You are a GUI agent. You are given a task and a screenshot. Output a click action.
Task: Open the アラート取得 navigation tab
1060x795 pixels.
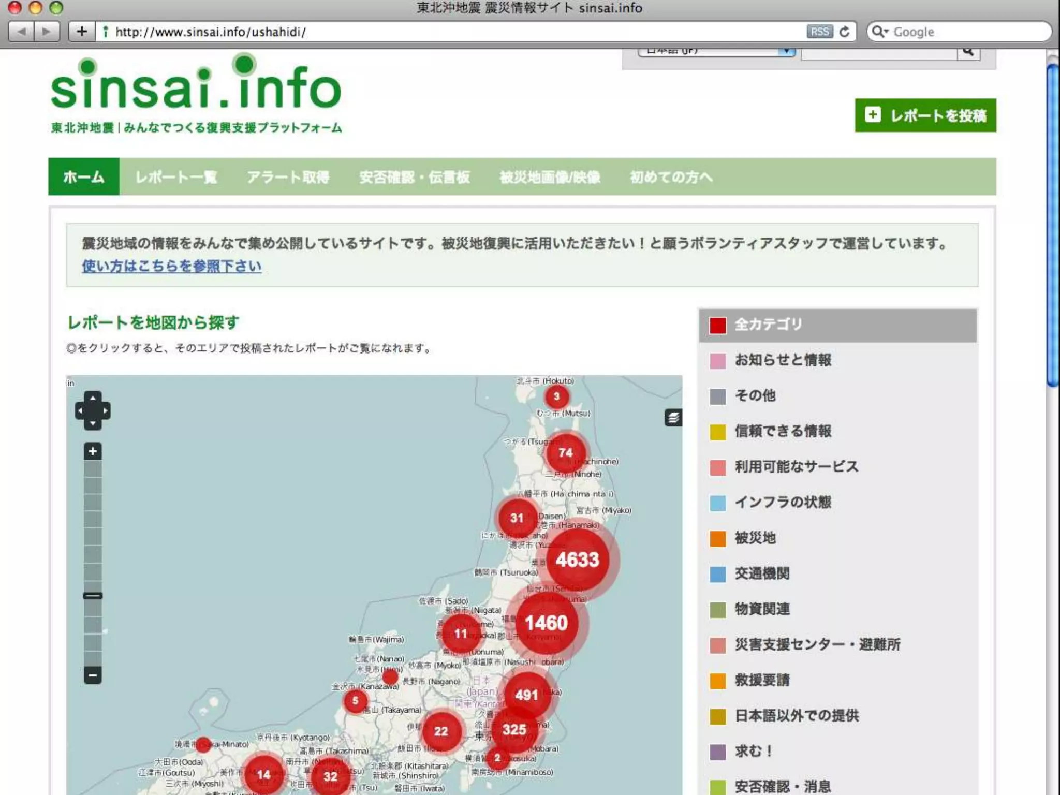tap(288, 177)
